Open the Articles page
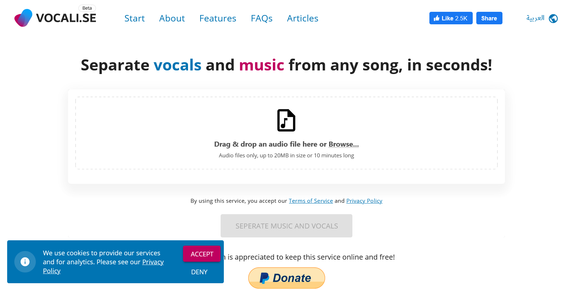This screenshot has height=290, width=573. pos(303,18)
